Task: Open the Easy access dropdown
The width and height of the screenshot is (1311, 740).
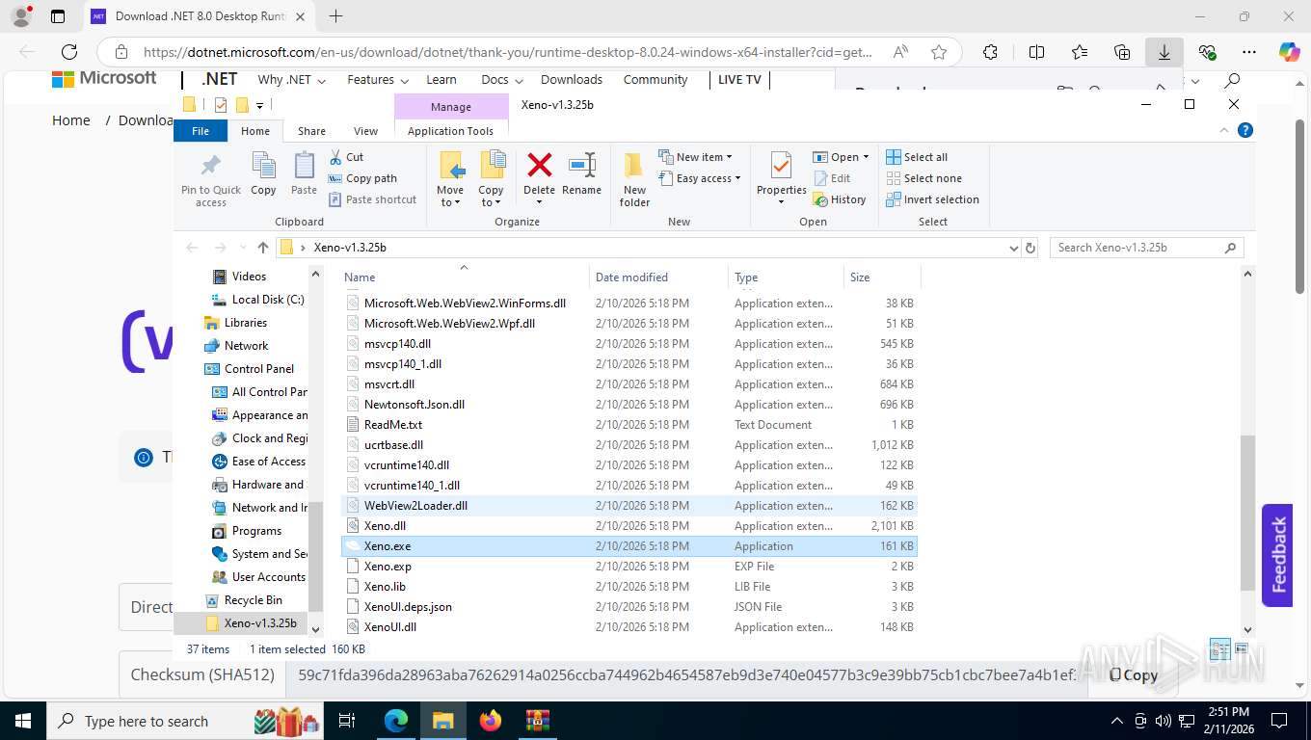Action: click(700, 178)
